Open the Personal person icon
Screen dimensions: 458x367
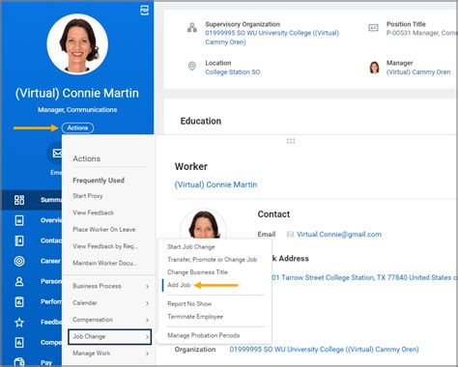coord(19,282)
